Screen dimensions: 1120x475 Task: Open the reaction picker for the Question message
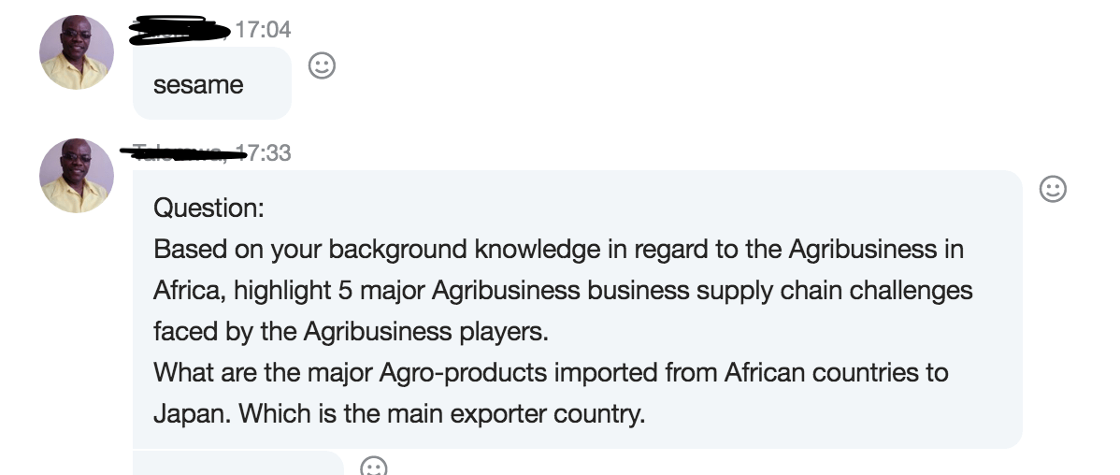(1053, 190)
